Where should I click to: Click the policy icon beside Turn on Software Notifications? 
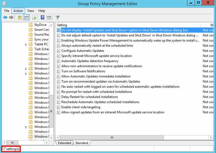(x=59, y=71)
